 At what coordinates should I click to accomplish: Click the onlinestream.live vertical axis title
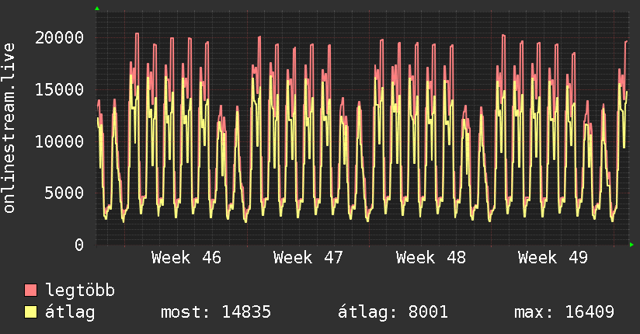(x=10, y=128)
